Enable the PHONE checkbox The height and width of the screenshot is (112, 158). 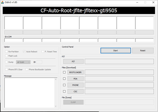(x=64, y=85)
